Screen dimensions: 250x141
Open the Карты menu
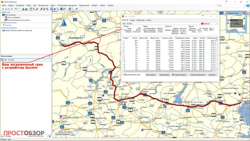[x=53, y=5]
